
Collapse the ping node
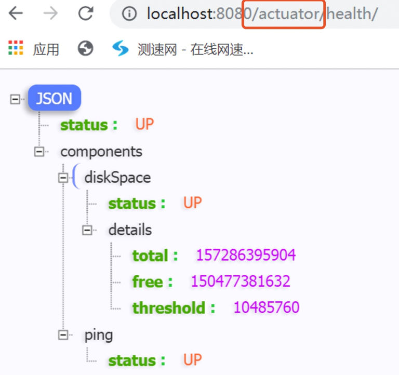click(x=63, y=335)
